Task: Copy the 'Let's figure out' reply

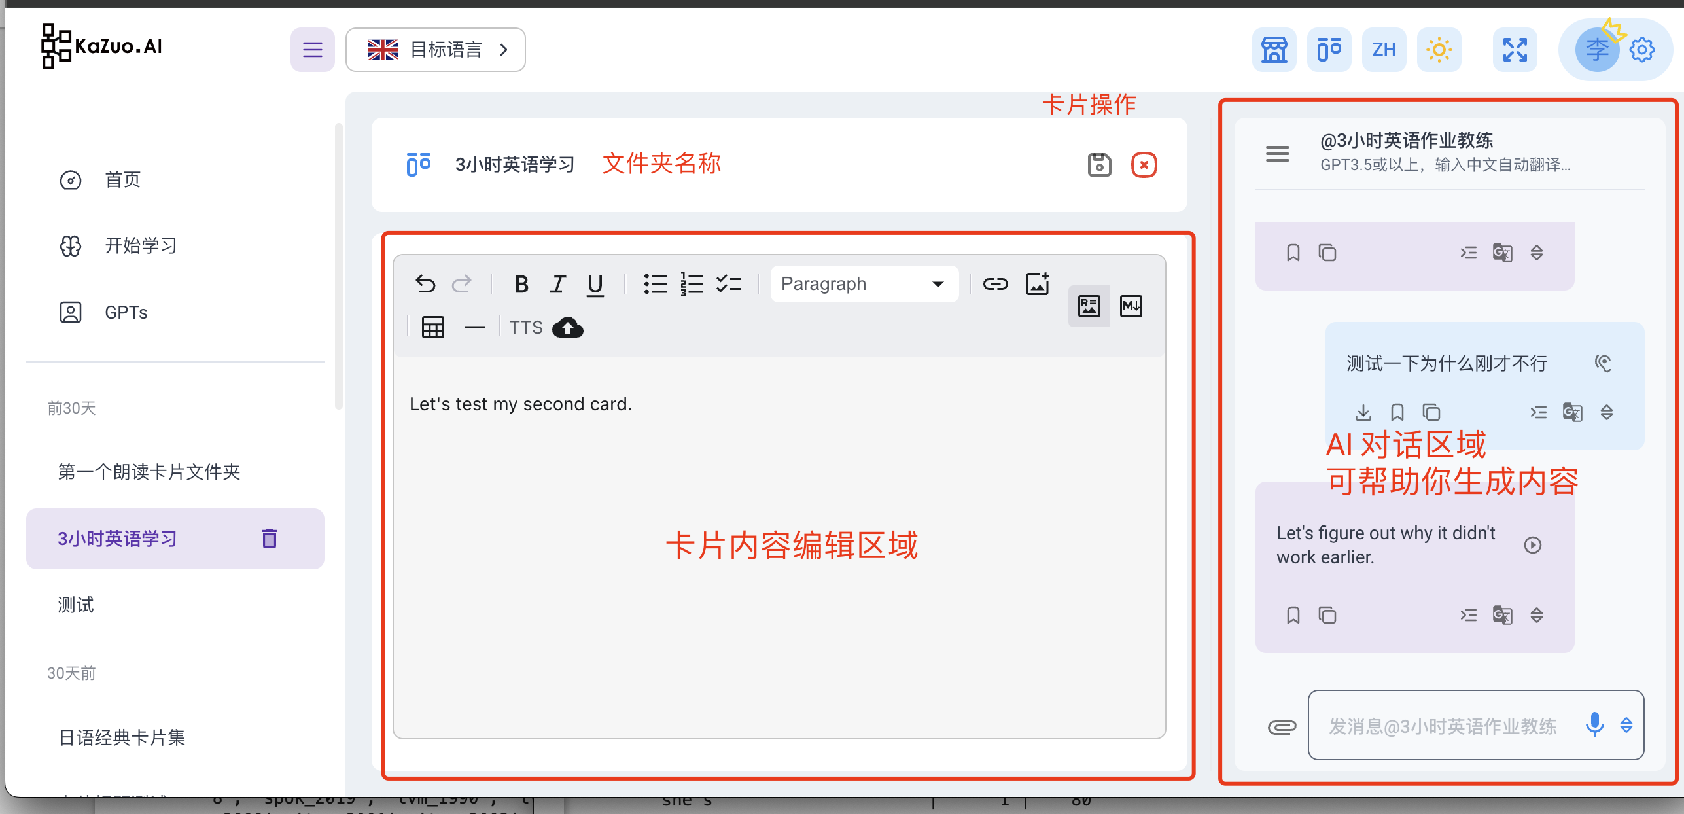Action: tap(1327, 616)
